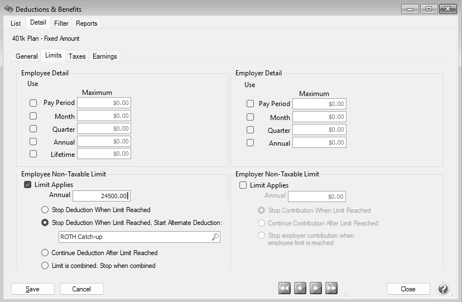Uncheck Employee Non-Taxable Limit Applies
Viewport: 462px width, 302px height.
pos(27,185)
